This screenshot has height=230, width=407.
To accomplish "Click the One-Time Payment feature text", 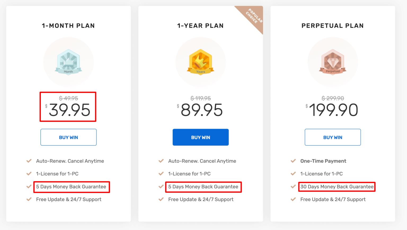I will [x=323, y=161].
